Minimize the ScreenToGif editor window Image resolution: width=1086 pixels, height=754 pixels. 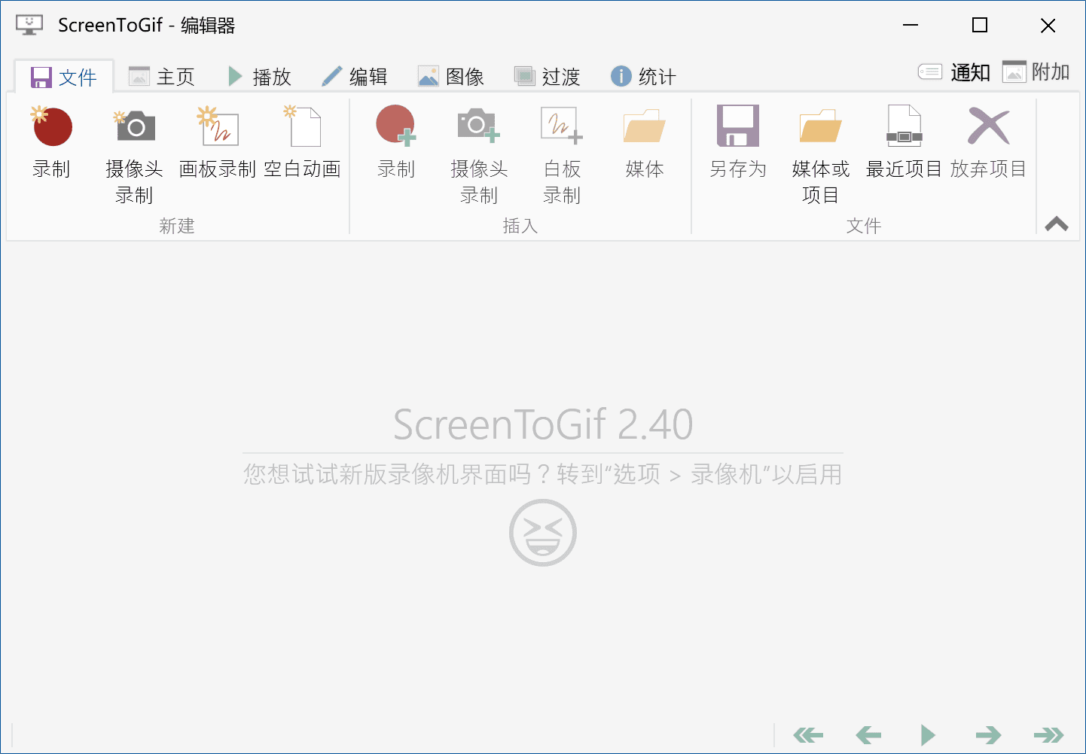tap(911, 25)
